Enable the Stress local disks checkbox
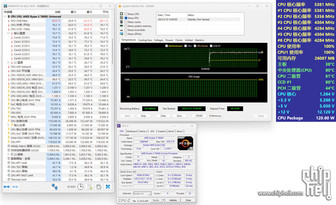Screen dimensions: 336x205 pos(126,30)
